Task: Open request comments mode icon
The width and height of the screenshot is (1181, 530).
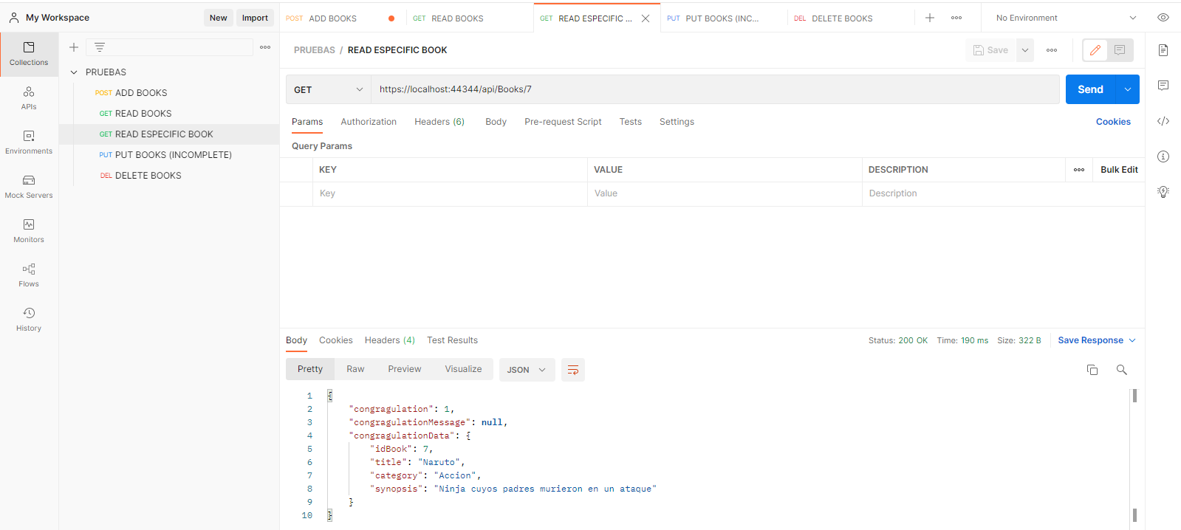Action: [1120, 50]
